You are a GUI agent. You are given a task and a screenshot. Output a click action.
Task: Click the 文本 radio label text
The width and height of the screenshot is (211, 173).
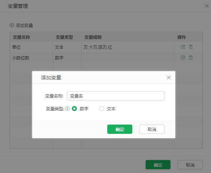(111, 109)
